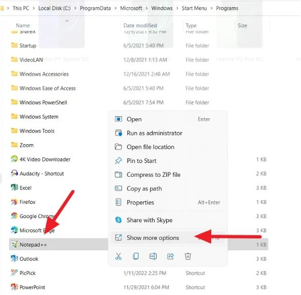301x295 pixels.
Task: Click the 4K Video Downloader icon
Action: [14, 159]
